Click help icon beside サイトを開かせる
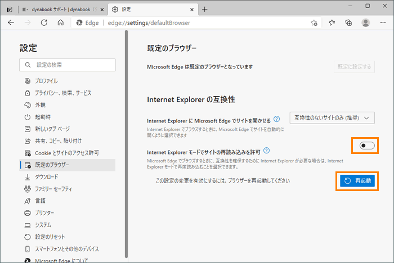This screenshot has width=394, height=263. pos(277,119)
